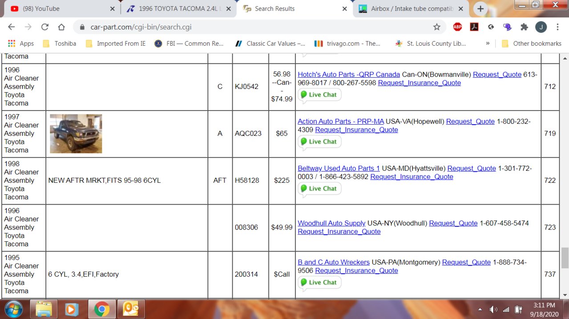The width and height of the screenshot is (569, 319).
Task: Launch Windows Media Player from taskbar
Action: pos(73,309)
